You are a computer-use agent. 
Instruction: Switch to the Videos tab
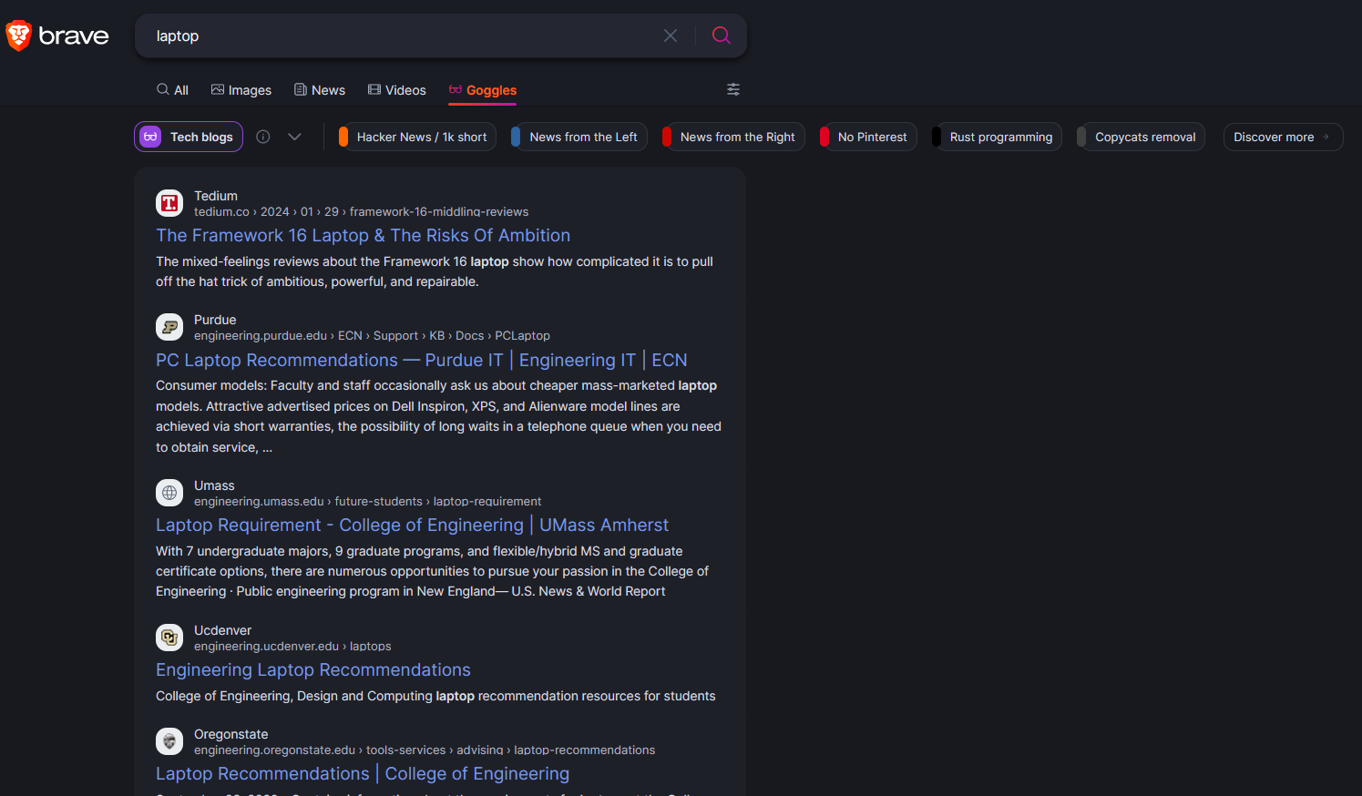[x=397, y=90]
